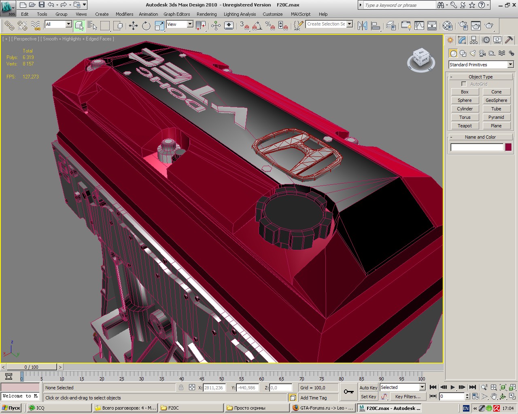
Task: Toggle Percent Snap
Action: [270, 26]
